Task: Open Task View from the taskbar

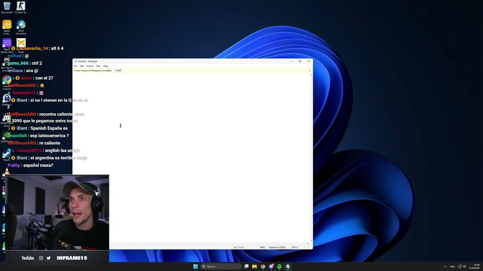Action: 246,266
